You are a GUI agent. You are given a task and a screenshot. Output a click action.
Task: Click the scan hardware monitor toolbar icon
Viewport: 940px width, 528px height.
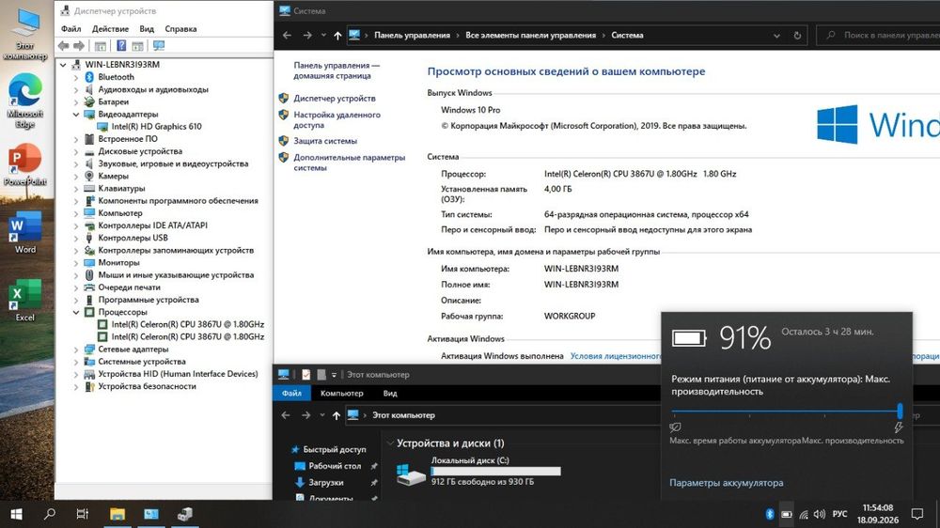tap(159, 45)
